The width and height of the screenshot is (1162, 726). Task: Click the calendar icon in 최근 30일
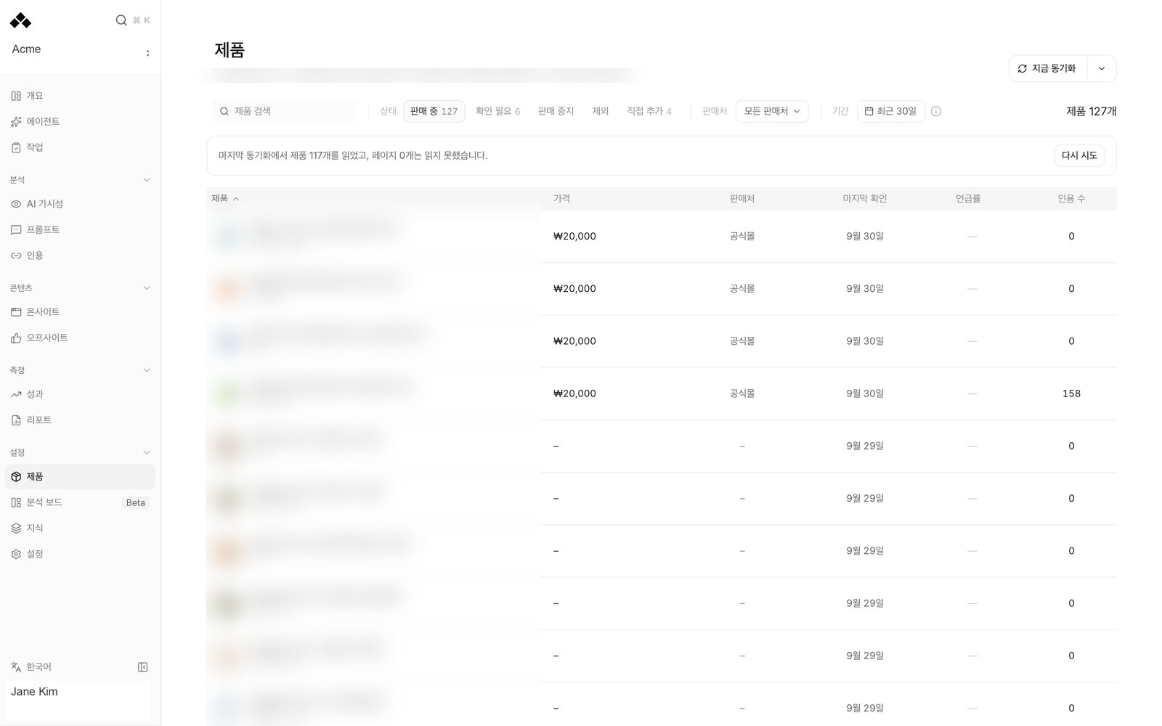point(869,111)
